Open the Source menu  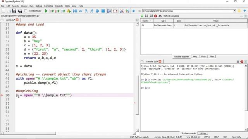click(x=24, y=6)
